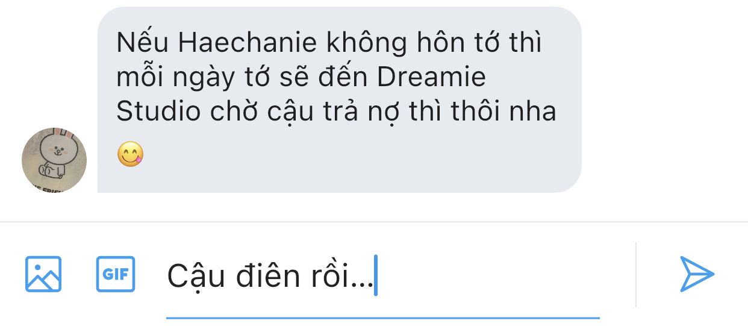This screenshot has height=326, width=748.
Task: Send the message with the paper-plane icon
Action: pyautogui.click(x=697, y=274)
